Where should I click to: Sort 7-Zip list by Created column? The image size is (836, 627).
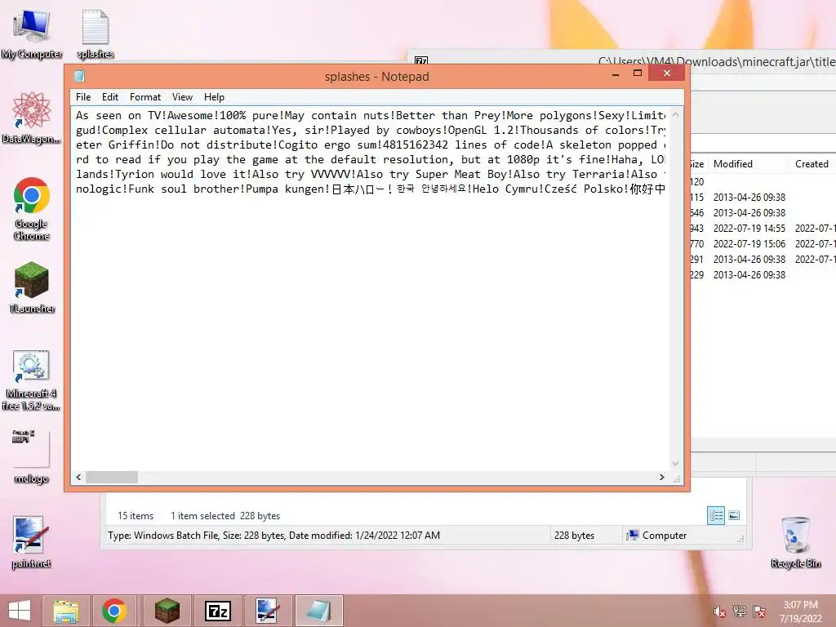coord(812,163)
